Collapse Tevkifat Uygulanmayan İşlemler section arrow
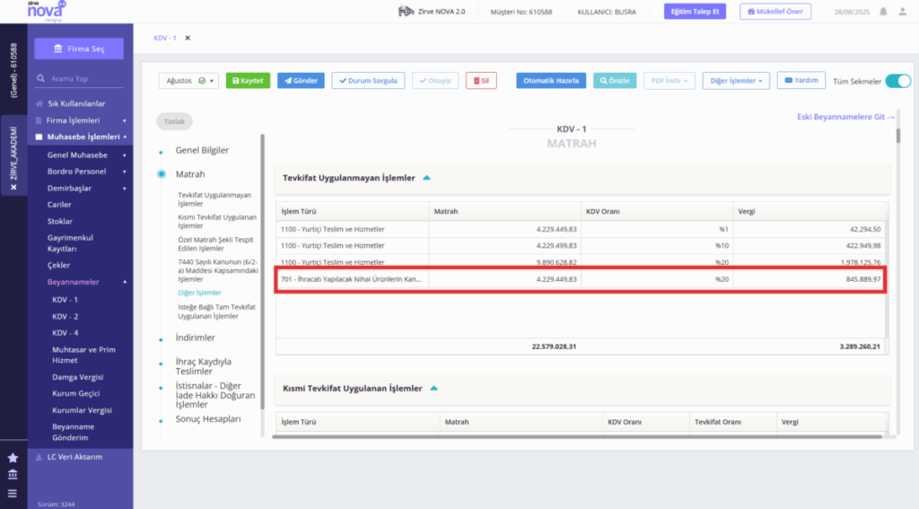The height and width of the screenshot is (509, 919). (426, 178)
